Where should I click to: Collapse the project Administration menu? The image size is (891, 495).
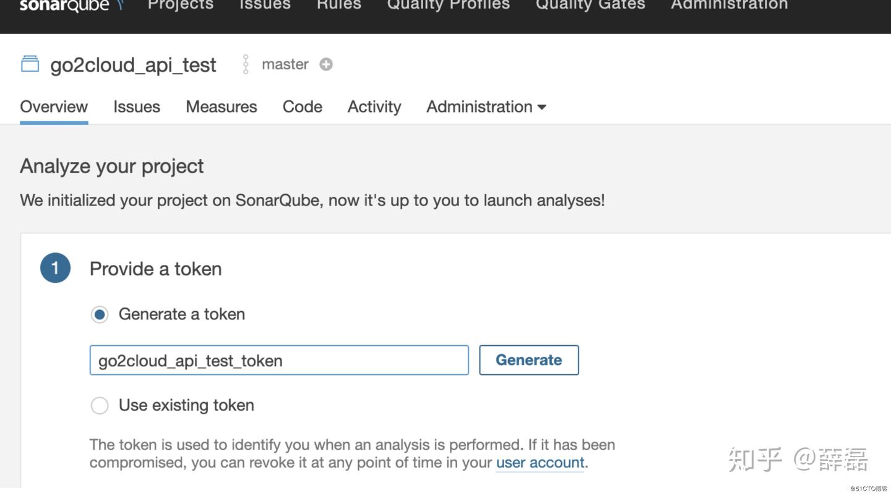click(x=480, y=106)
